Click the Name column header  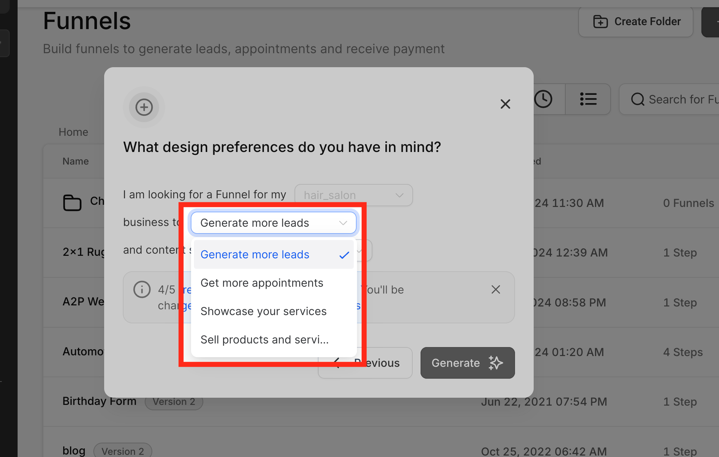tap(75, 161)
